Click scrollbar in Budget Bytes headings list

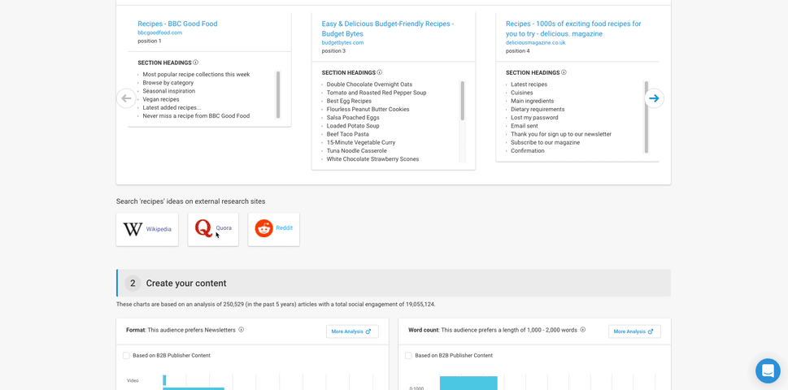(463, 102)
